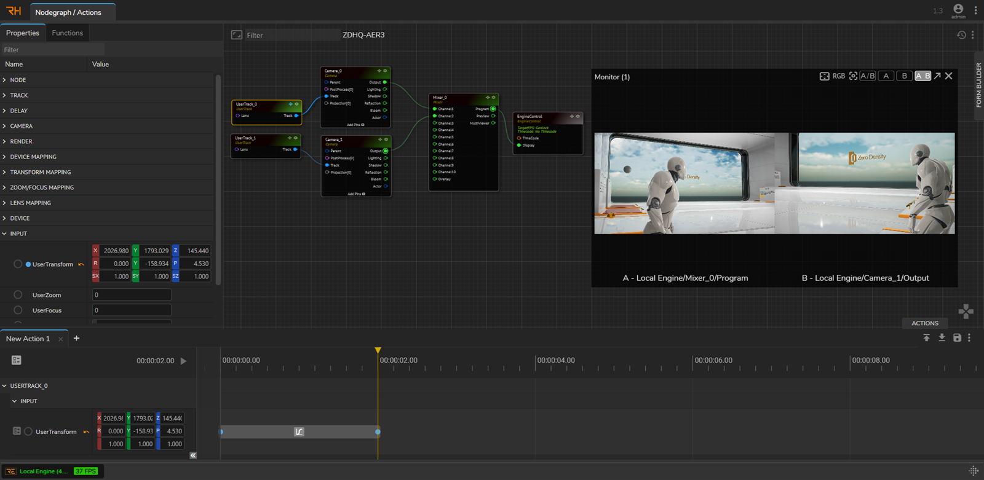Expand the CAMERA property group
This screenshot has width=984, height=480.
click(21, 126)
